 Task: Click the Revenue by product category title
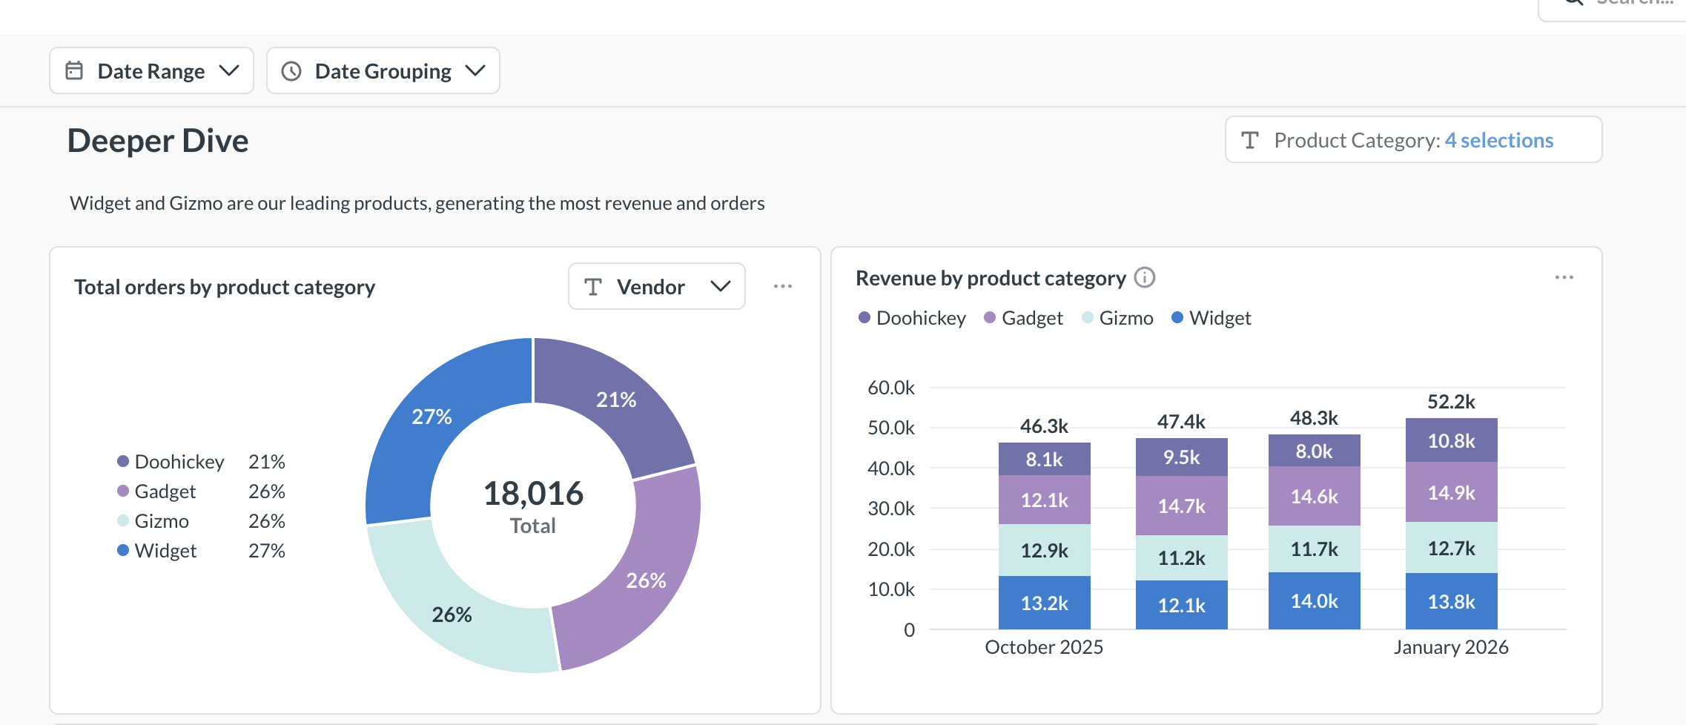point(990,278)
